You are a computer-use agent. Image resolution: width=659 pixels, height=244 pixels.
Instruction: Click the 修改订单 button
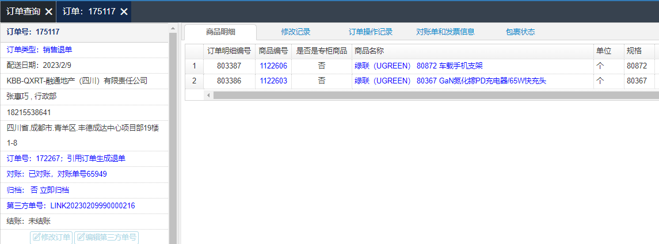pyautogui.click(x=52, y=237)
